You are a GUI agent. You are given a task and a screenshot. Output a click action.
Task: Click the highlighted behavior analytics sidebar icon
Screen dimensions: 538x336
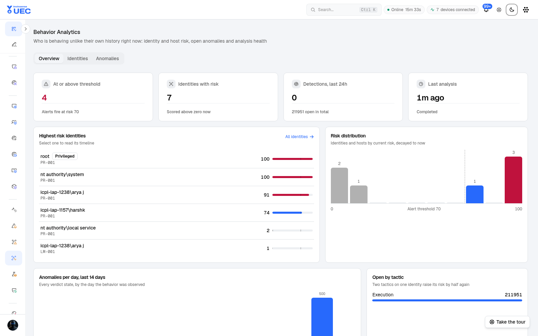point(14,258)
